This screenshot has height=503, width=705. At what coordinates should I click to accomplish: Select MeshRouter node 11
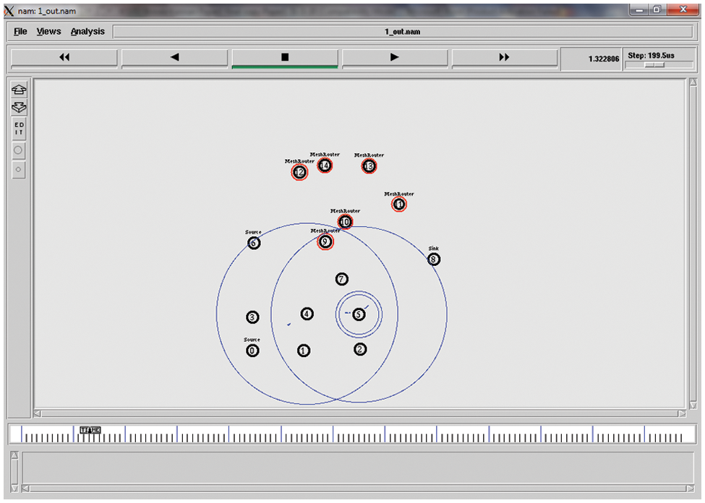pos(398,205)
